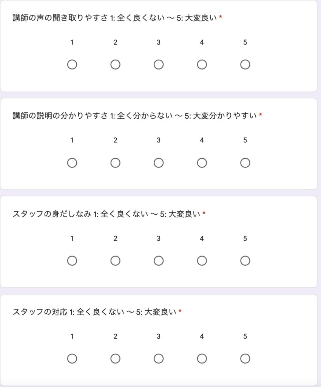Mark スタッフの対応 with score 5
This screenshot has height=387, width=321.
[245, 359]
